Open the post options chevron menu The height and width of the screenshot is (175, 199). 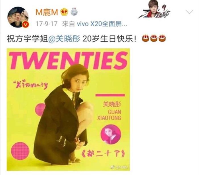189,12
